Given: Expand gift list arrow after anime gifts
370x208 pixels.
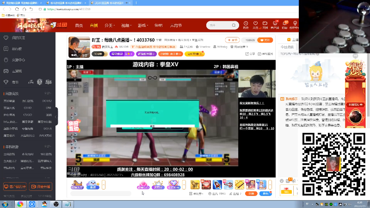Looking at the screenshot, I should [270, 184].
